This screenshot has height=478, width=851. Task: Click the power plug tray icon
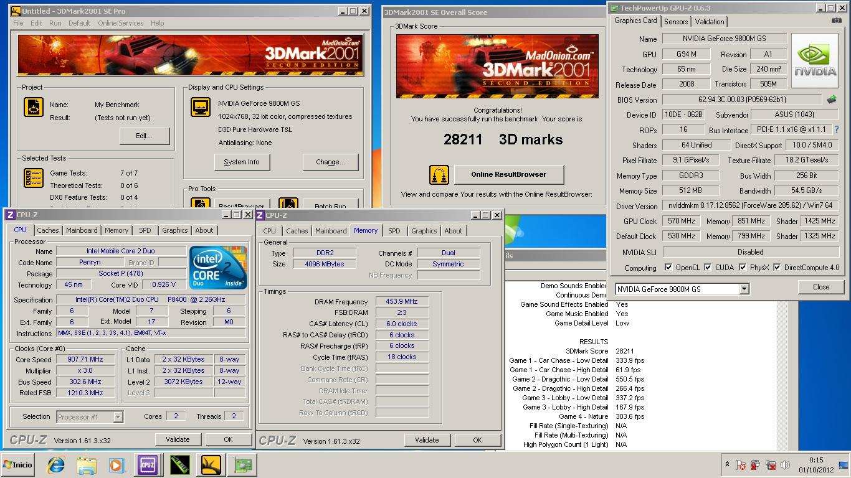[755, 465]
